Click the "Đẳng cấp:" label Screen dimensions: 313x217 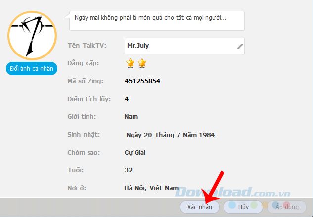coord(83,63)
